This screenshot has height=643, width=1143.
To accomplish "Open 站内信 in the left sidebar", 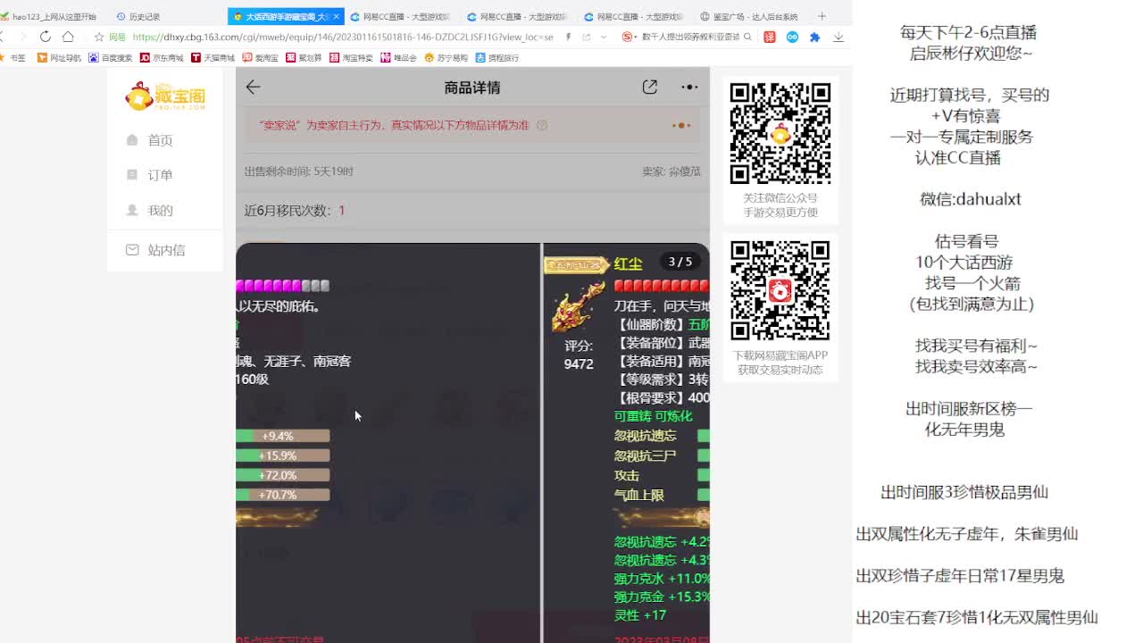I will pyautogui.click(x=155, y=250).
